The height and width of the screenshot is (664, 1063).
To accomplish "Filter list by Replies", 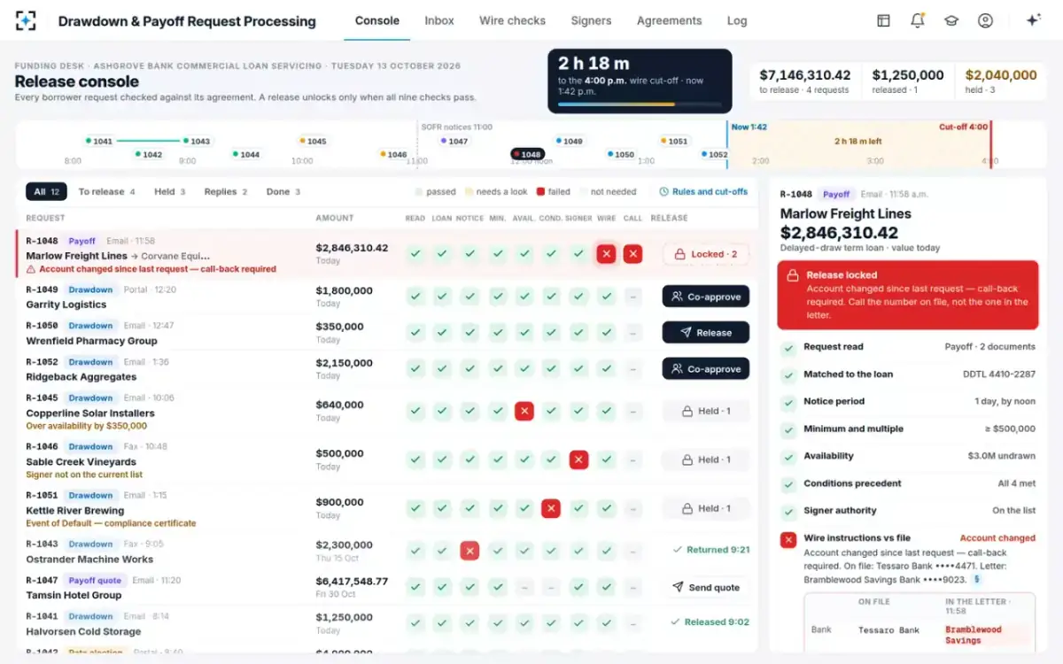I will pyautogui.click(x=226, y=191).
